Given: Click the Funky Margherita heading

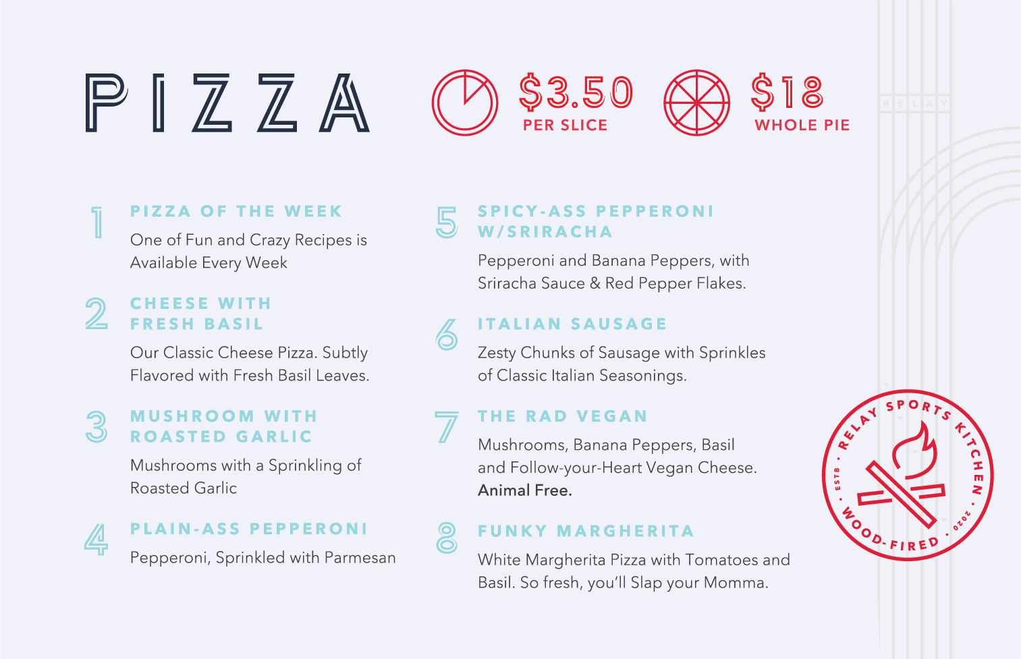Looking at the screenshot, I should pos(586,531).
